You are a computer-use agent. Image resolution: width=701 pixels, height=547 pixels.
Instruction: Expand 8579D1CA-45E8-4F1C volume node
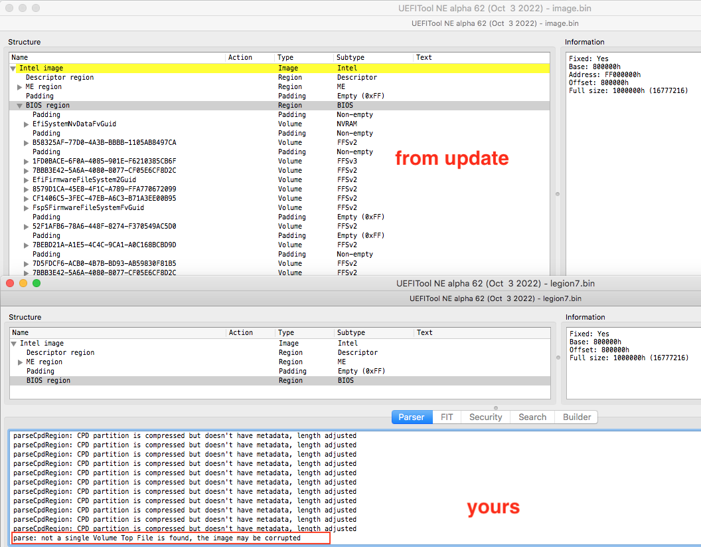pyautogui.click(x=26, y=189)
